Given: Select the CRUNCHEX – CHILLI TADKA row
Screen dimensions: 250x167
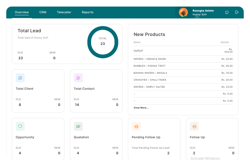Looking at the screenshot, I should (150, 80).
